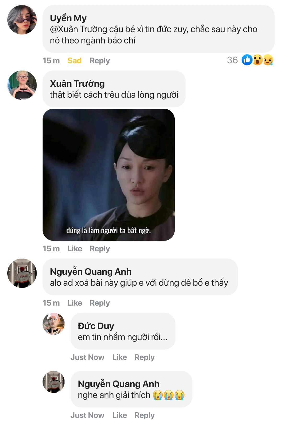Screen dimensions: 282x426
Task: Click the blue Like reaction icon
Action: [x=247, y=60]
